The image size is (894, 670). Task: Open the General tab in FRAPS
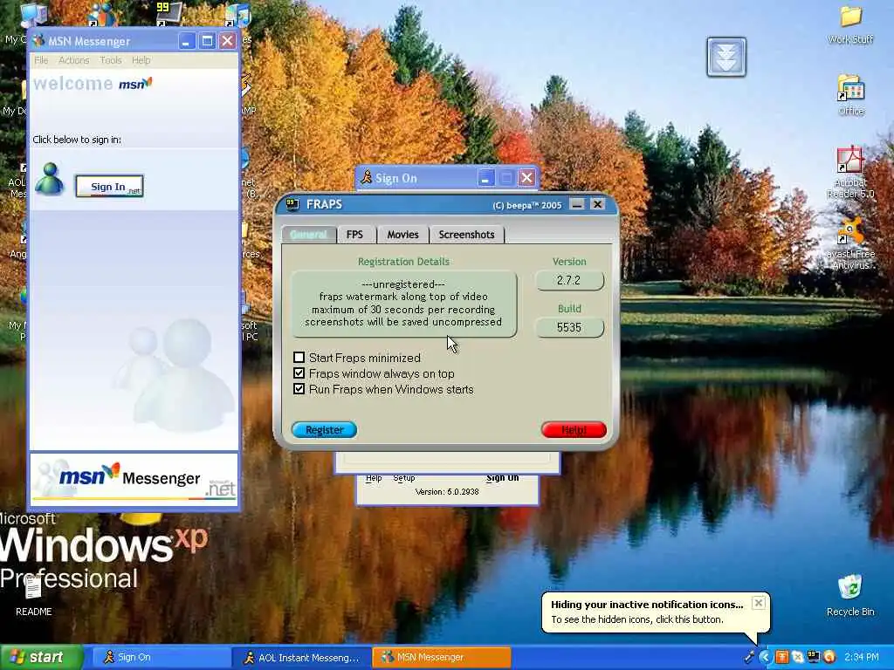[x=308, y=234]
